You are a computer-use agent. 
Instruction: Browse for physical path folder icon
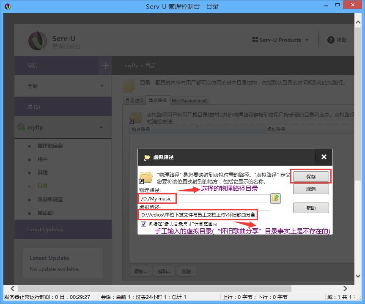tap(275, 198)
